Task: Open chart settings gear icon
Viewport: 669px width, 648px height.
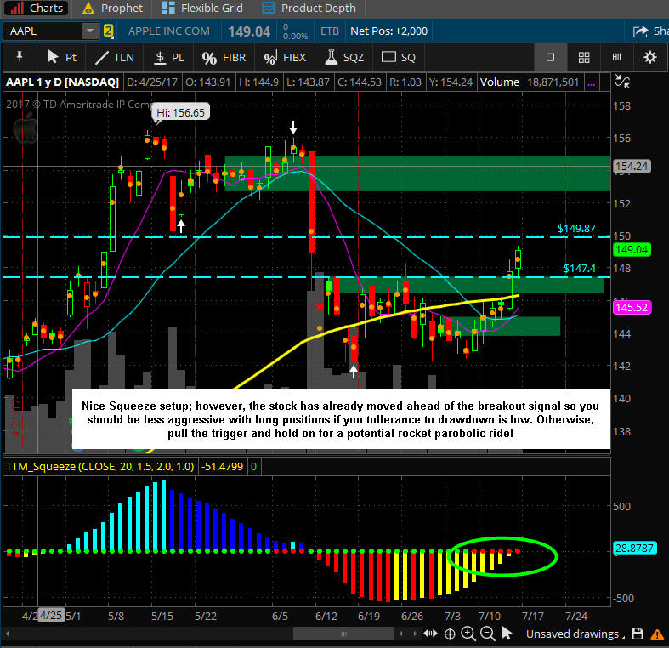Action: click(x=649, y=57)
